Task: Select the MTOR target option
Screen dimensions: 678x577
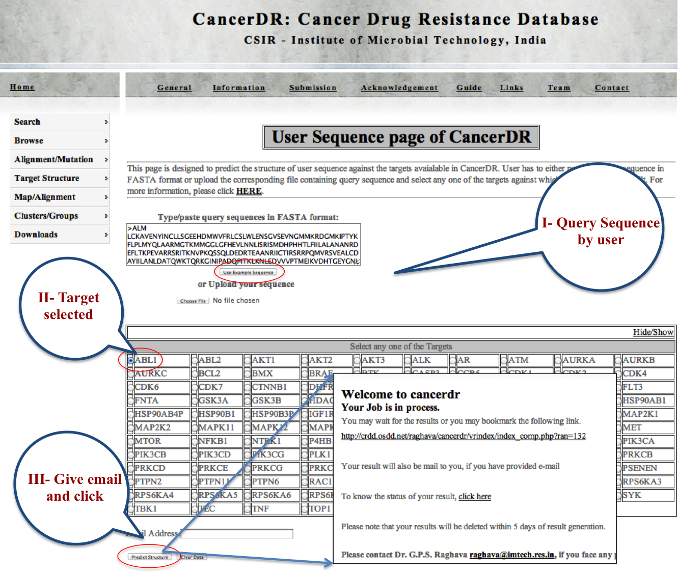Action: coord(131,442)
